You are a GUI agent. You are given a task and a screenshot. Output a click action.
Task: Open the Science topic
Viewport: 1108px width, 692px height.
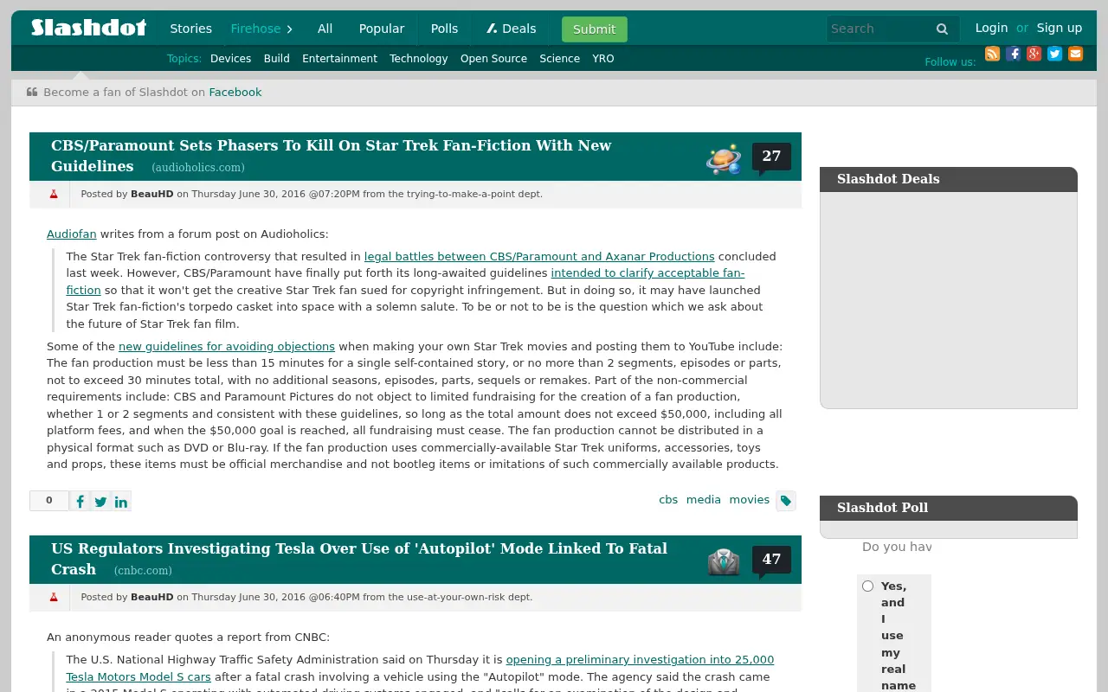[559, 59]
